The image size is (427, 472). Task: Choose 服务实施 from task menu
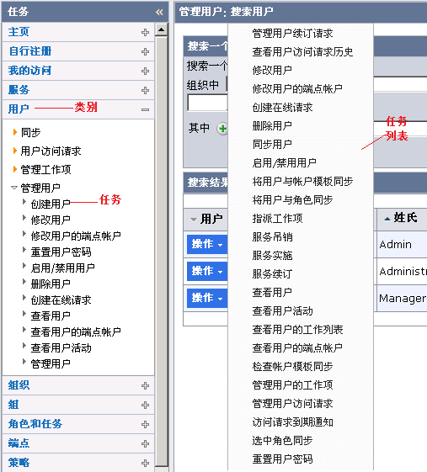tap(272, 255)
